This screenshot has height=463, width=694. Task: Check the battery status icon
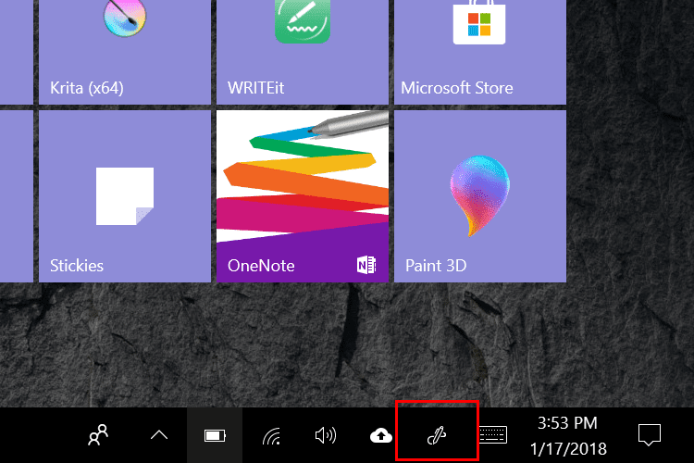[215, 435]
